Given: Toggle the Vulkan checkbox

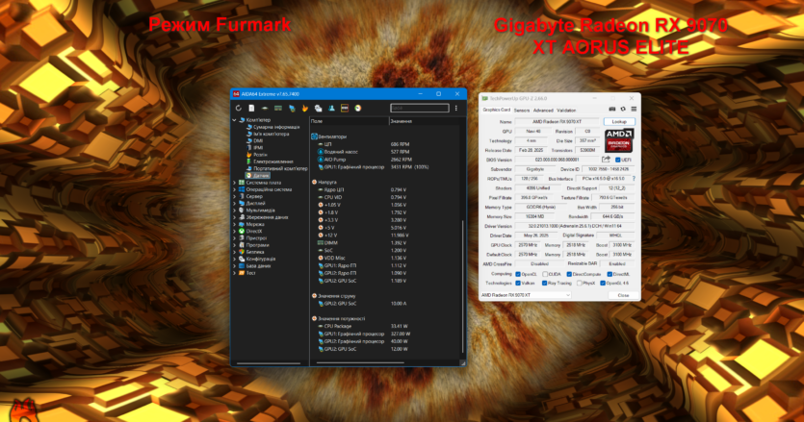Looking at the screenshot, I should click(517, 284).
